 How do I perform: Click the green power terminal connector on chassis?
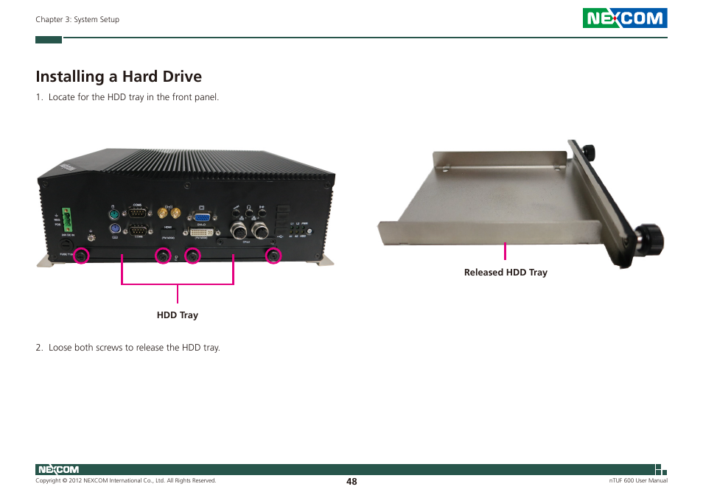(x=67, y=220)
